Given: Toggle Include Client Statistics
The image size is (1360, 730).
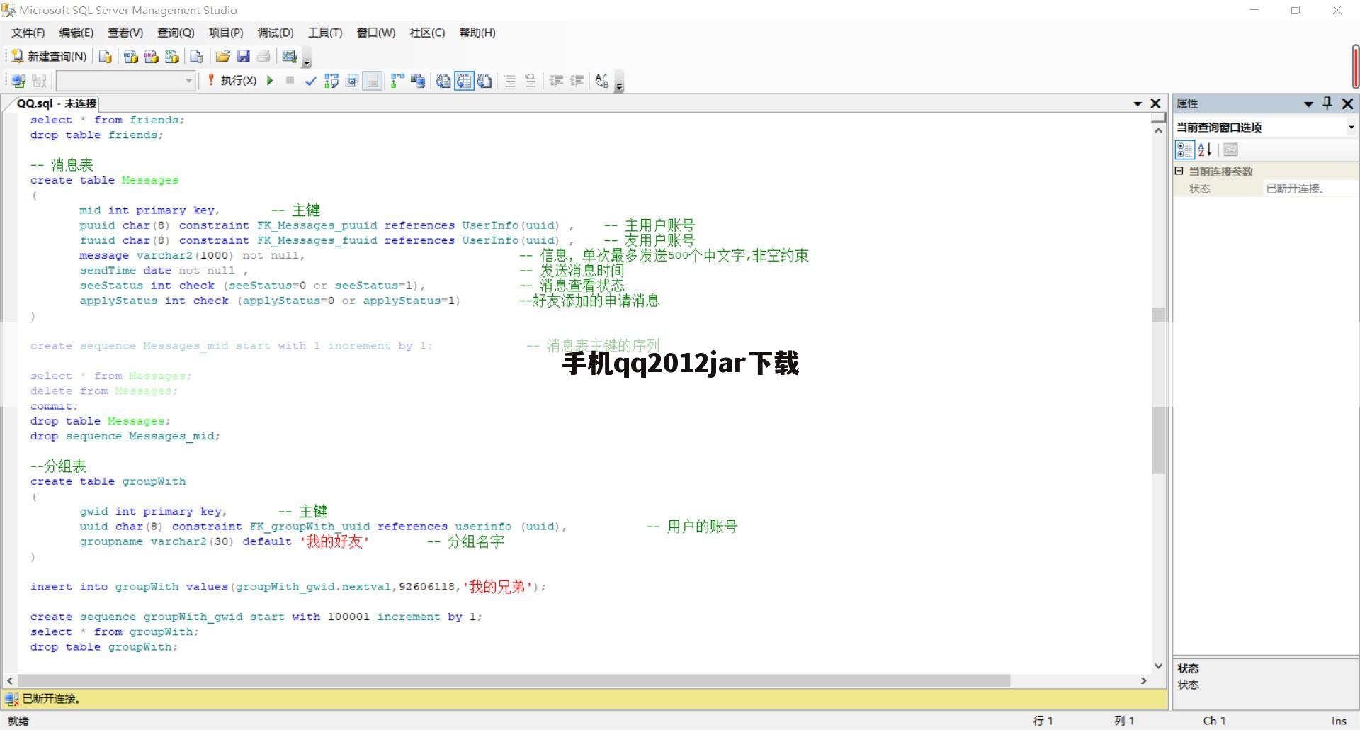Looking at the screenshot, I should coord(418,81).
